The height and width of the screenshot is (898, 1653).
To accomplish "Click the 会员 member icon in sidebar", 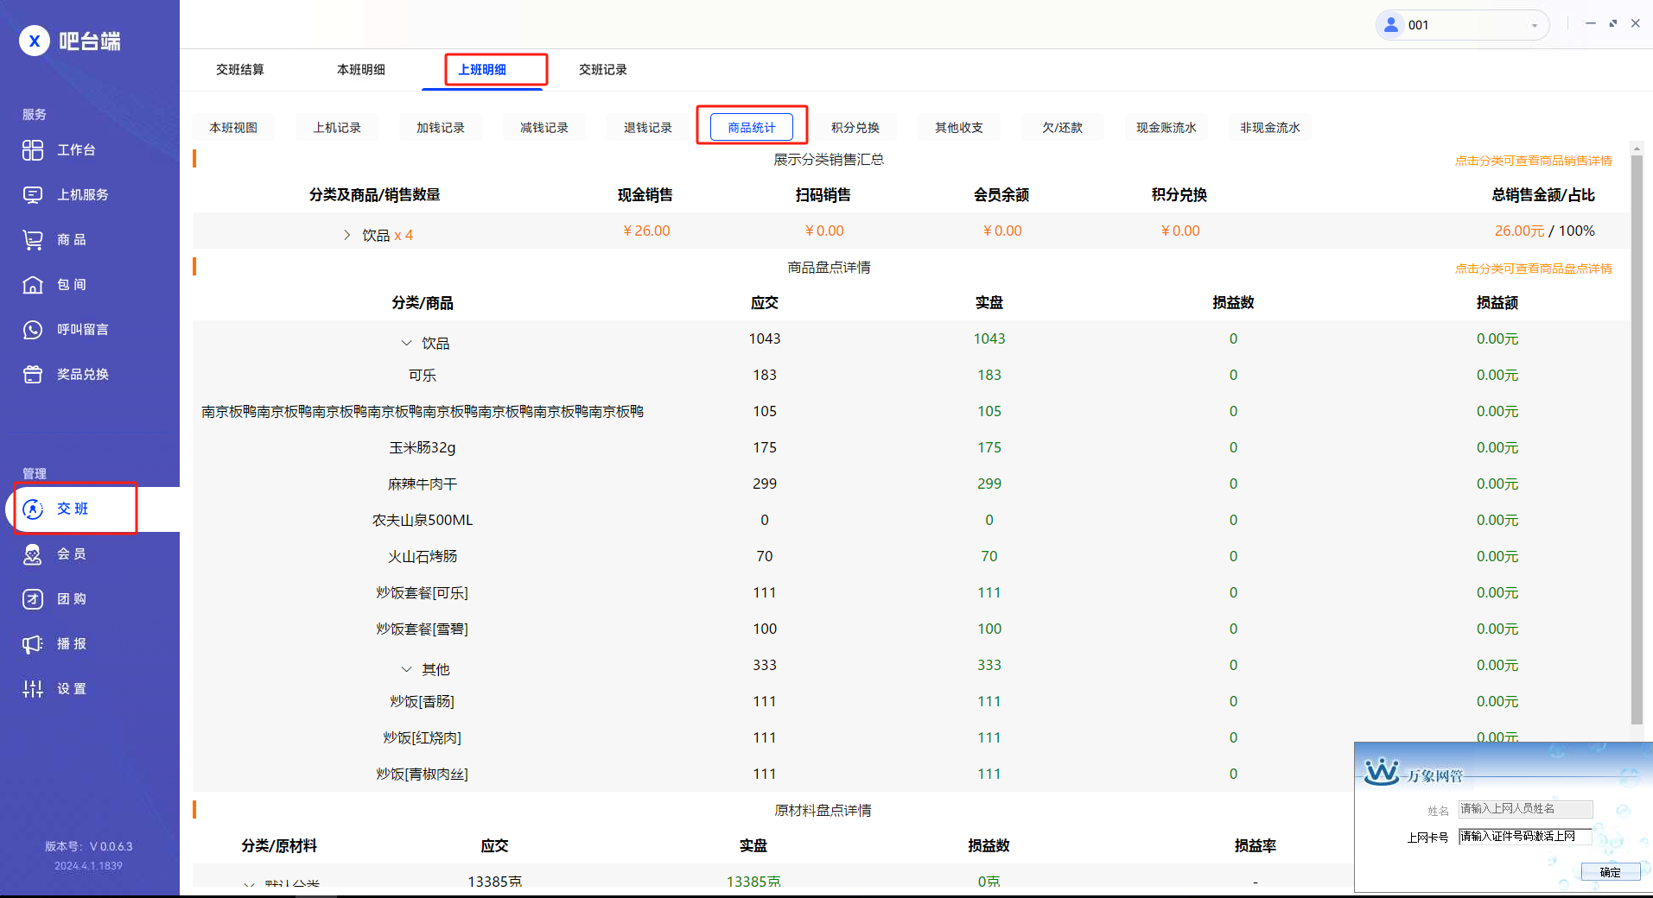I will pos(33,554).
